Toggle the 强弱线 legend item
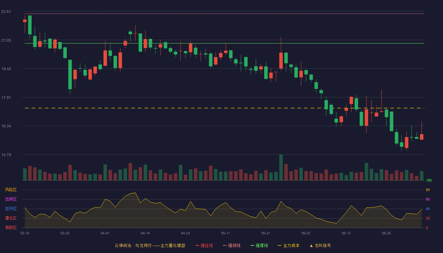Screen dimensions: 443x253 point(232,245)
